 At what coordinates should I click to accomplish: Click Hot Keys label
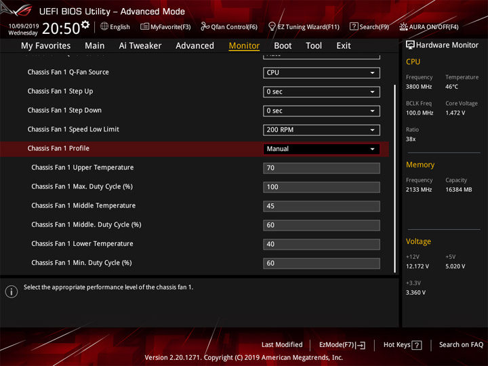click(x=396, y=345)
